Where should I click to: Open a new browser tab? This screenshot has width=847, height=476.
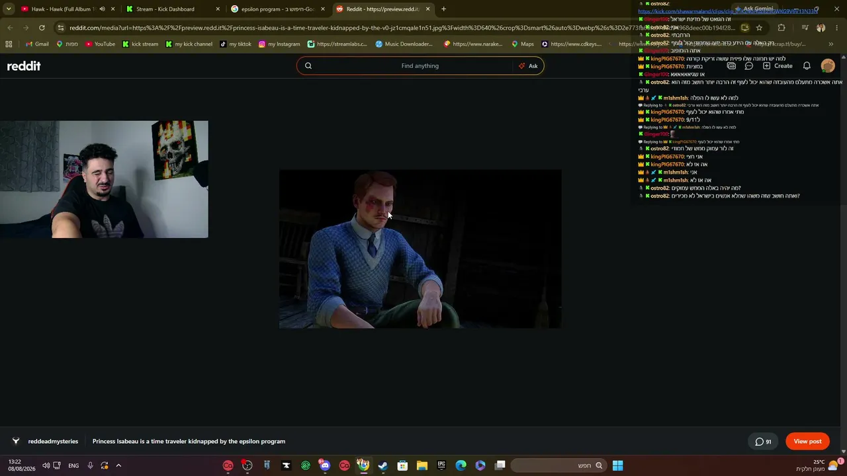[x=443, y=9]
